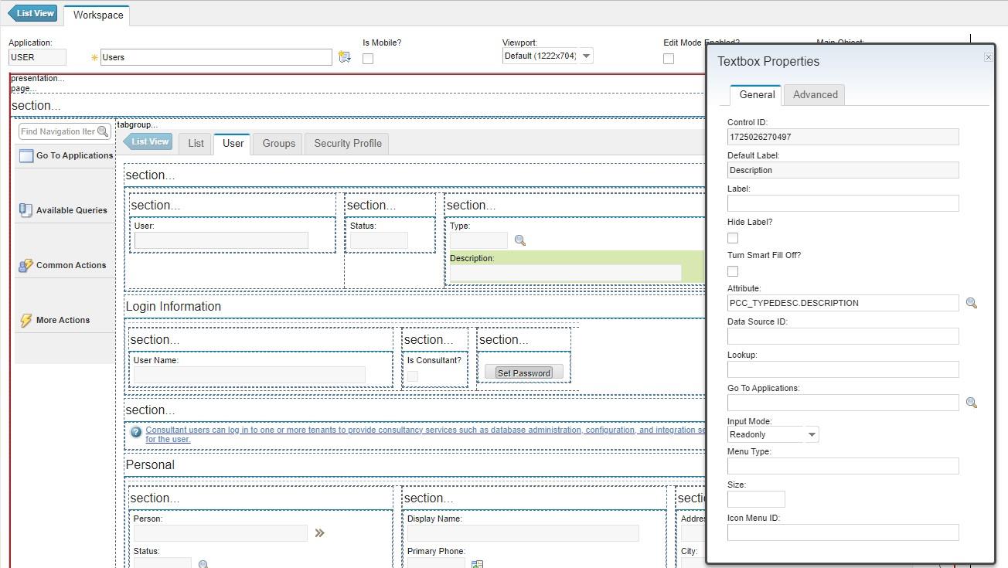Check the Hide Label option
1008x568 pixels.
pyautogui.click(x=731, y=238)
